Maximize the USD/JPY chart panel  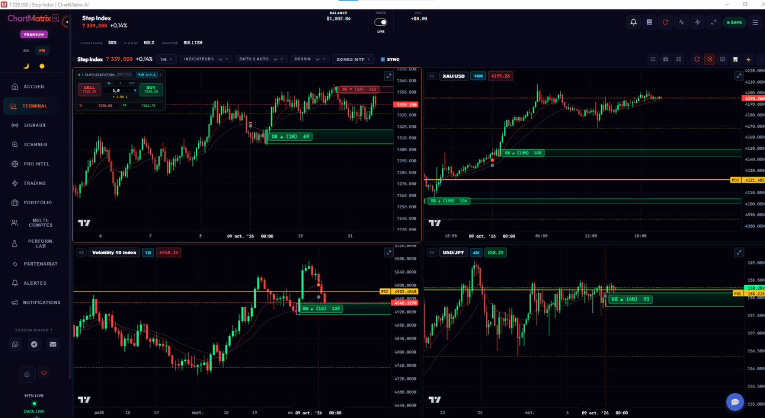coord(739,253)
